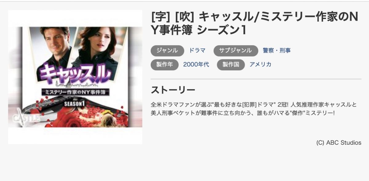The height and width of the screenshot is (181, 369).
Task: Click the ジャンル pill label
Action: (167, 51)
